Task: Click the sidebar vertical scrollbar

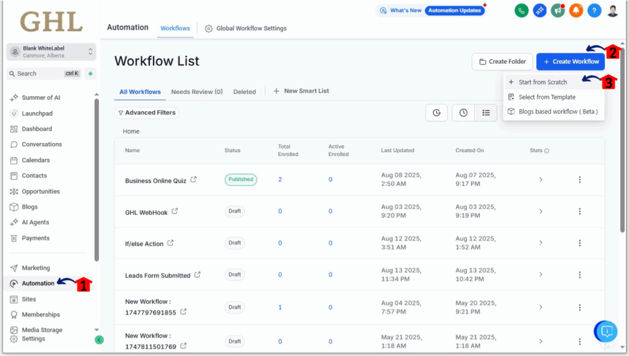Action: point(96,180)
